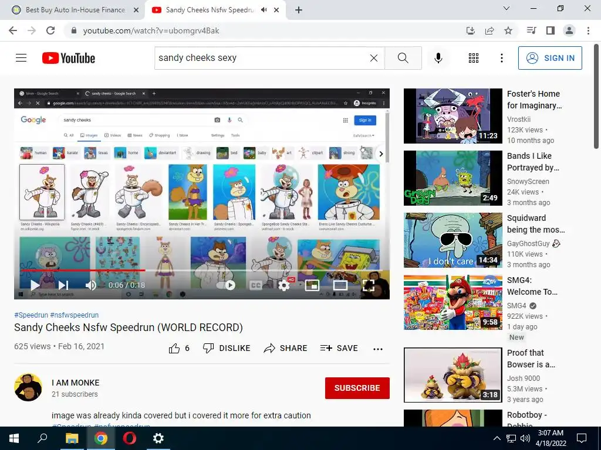601x450 pixels.
Task: Mute the tab via speaker icon
Action: point(264,10)
